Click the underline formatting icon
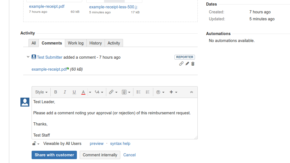 [x=74, y=92]
